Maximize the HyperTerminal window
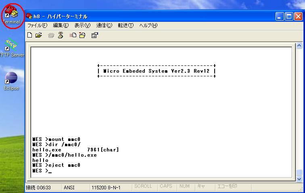Image resolution: width=305 pixels, height=193 pixels. (x=289, y=16)
